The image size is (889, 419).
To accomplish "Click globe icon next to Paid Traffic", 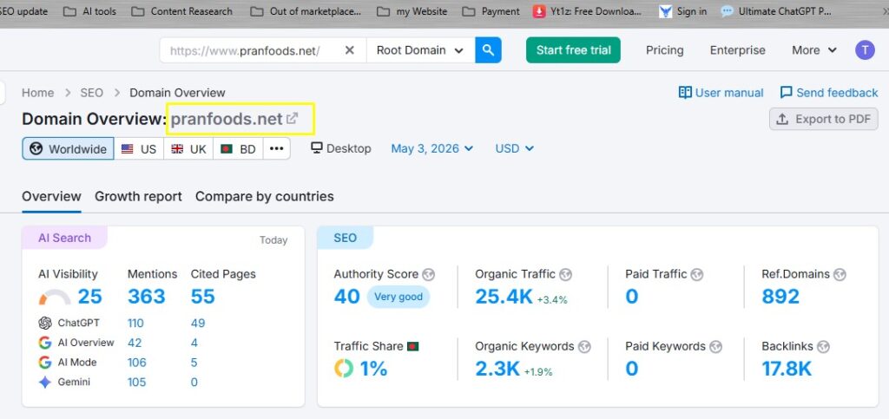I will pos(697,275).
